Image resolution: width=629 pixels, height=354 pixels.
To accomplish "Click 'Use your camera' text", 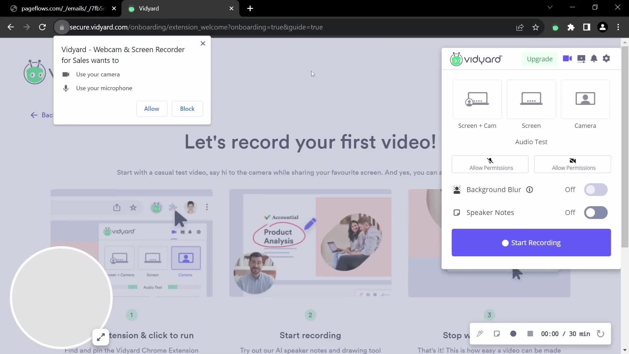I will click(x=98, y=74).
